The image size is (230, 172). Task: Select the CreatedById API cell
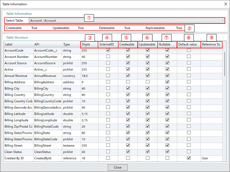point(48,158)
